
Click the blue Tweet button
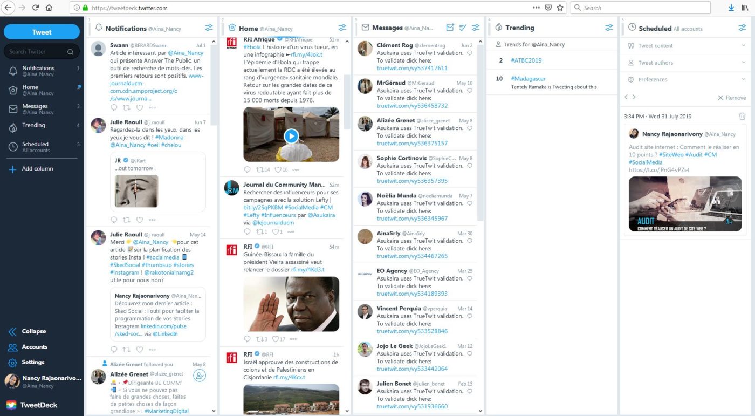tap(42, 32)
